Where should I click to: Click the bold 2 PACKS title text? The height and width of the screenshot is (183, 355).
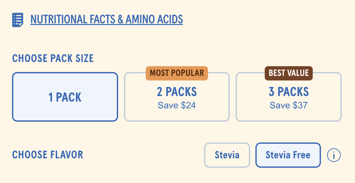click(x=177, y=92)
